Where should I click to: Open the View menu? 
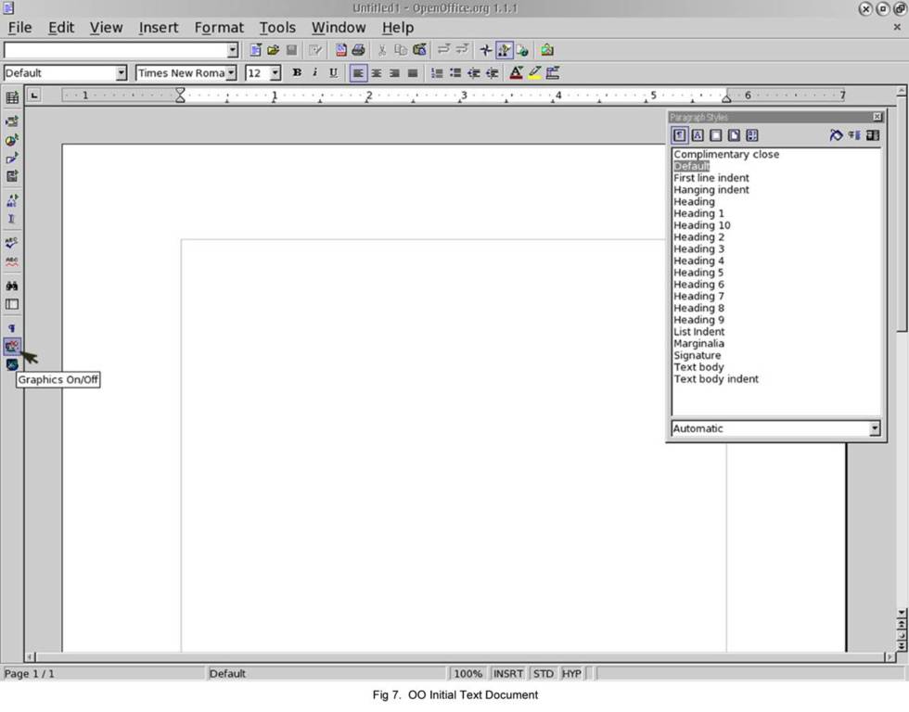click(106, 28)
